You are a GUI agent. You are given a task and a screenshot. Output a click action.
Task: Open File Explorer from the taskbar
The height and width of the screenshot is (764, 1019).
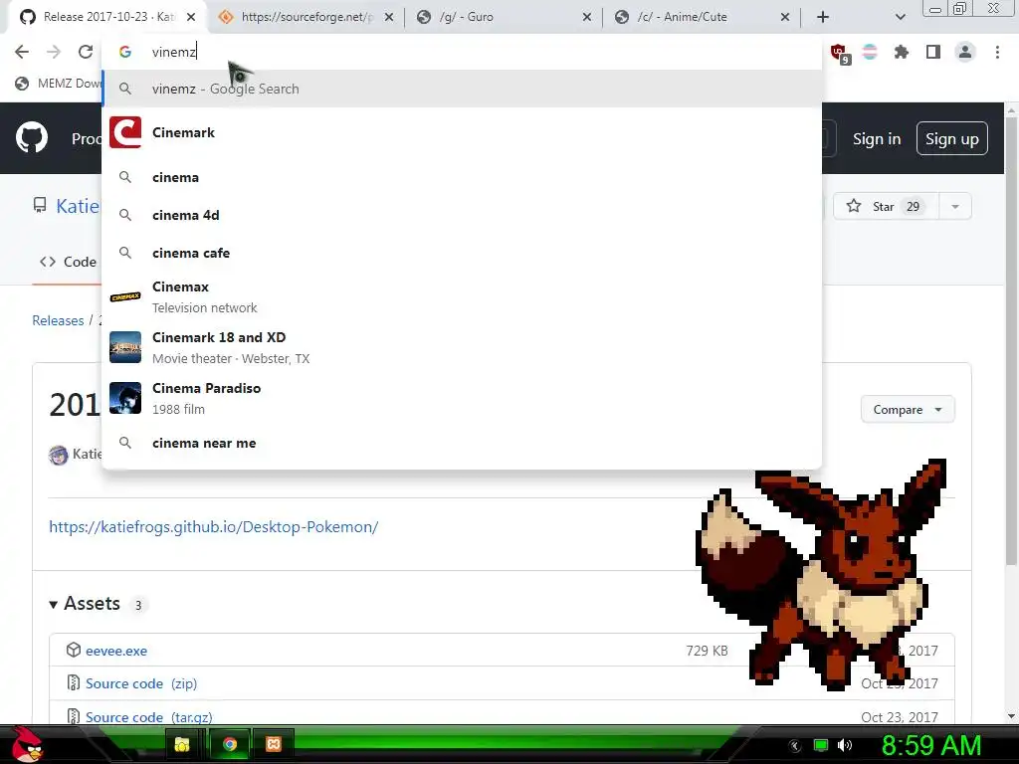pyautogui.click(x=182, y=744)
